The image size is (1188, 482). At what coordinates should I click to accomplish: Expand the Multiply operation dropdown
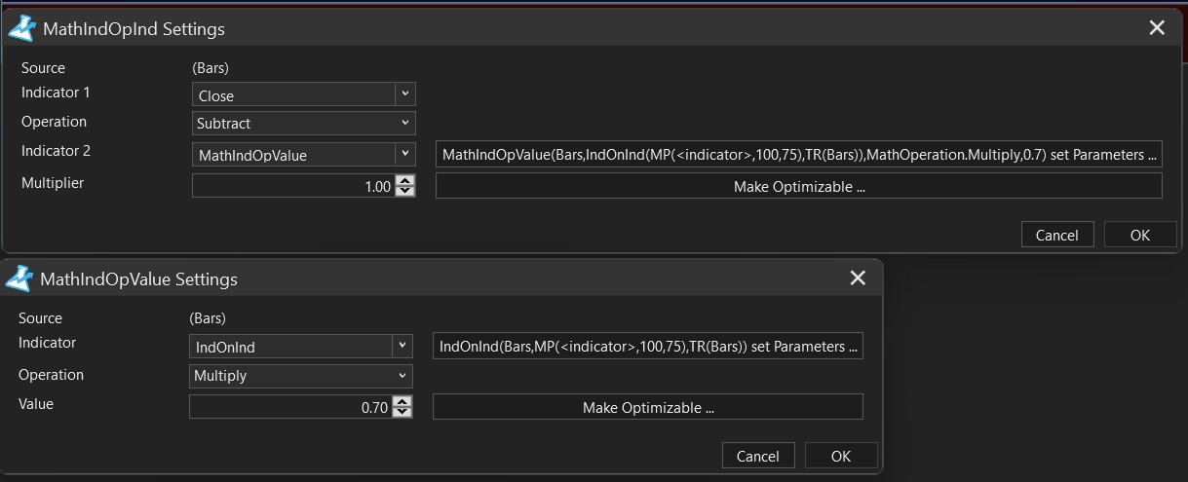(301, 375)
